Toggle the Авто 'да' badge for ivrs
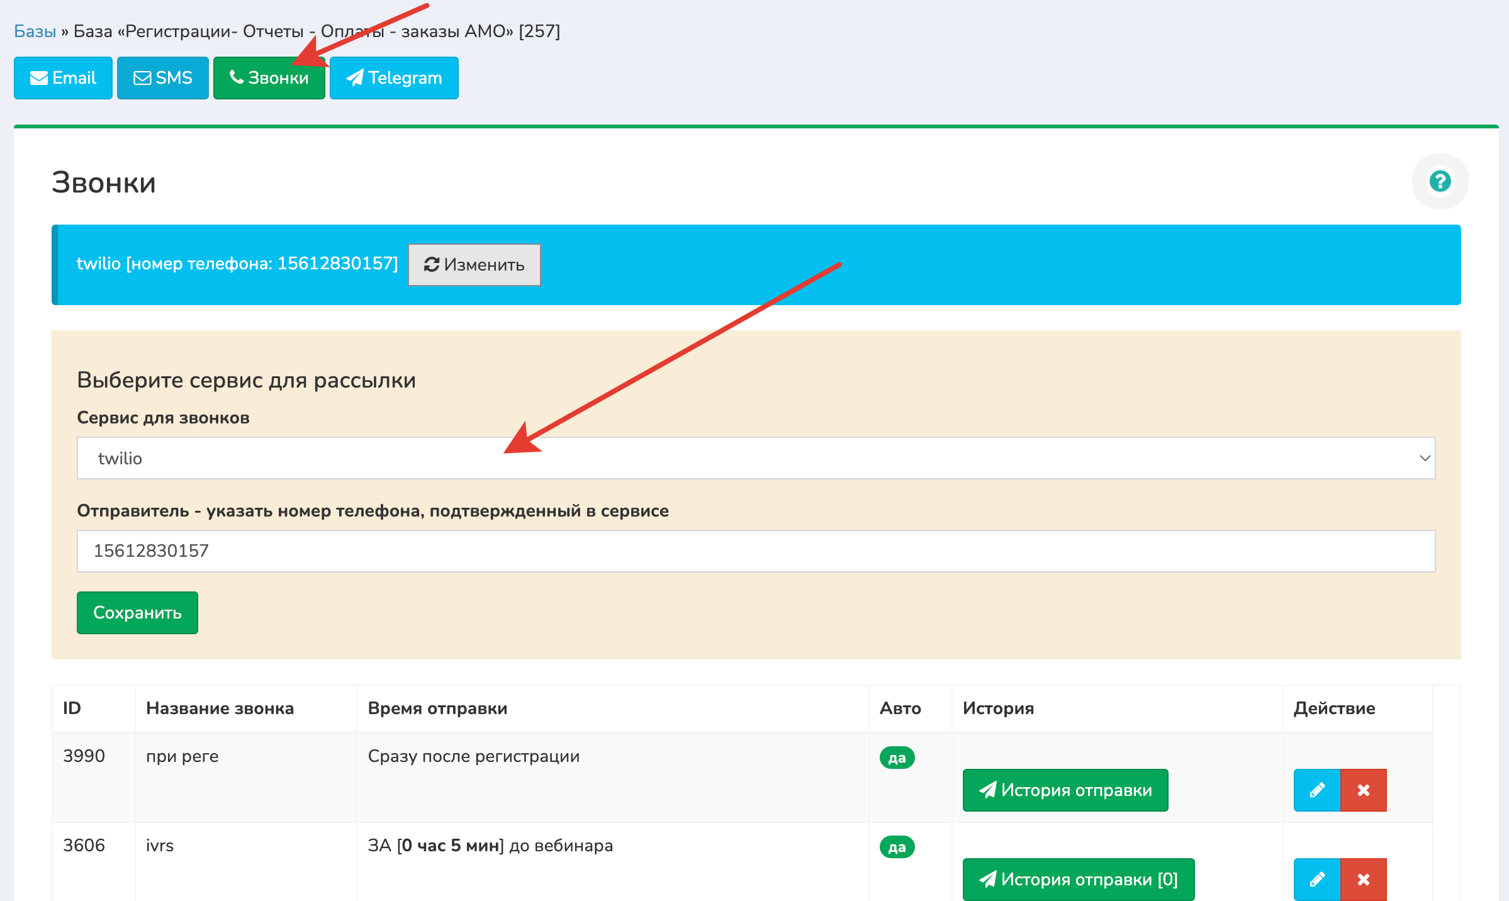The height and width of the screenshot is (901, 1509). click(x=897, y=847)
